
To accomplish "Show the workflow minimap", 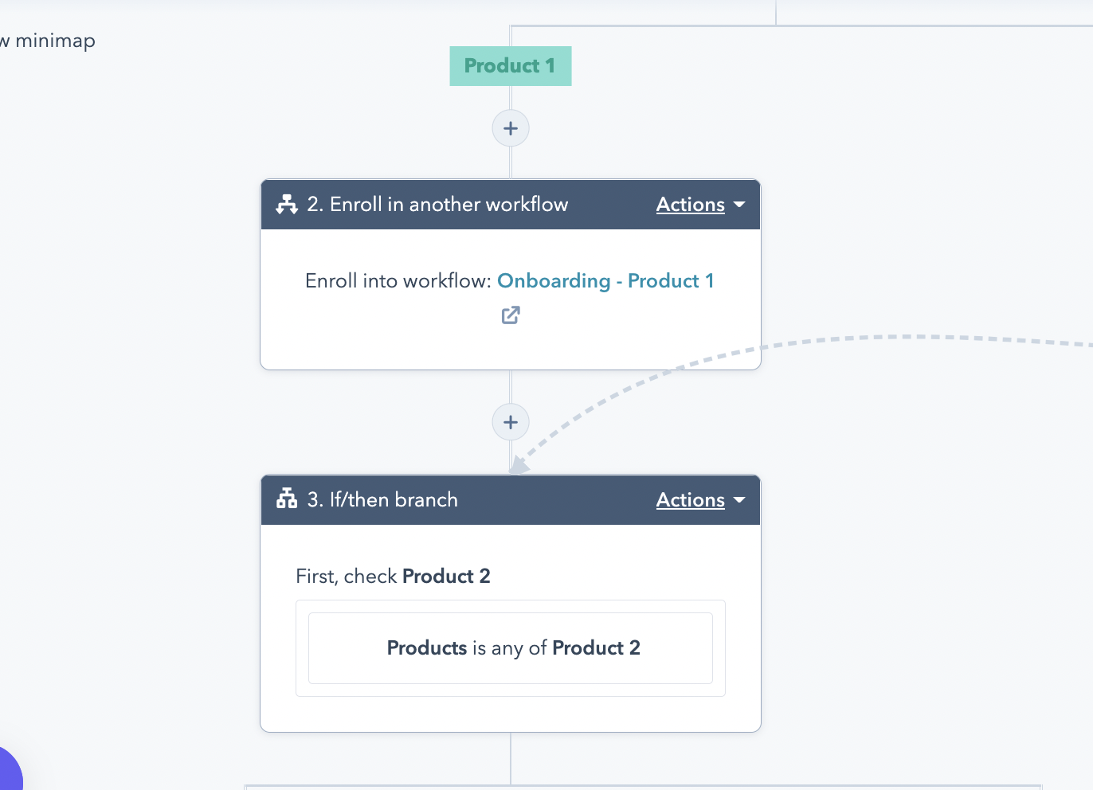I will [48, 41].
